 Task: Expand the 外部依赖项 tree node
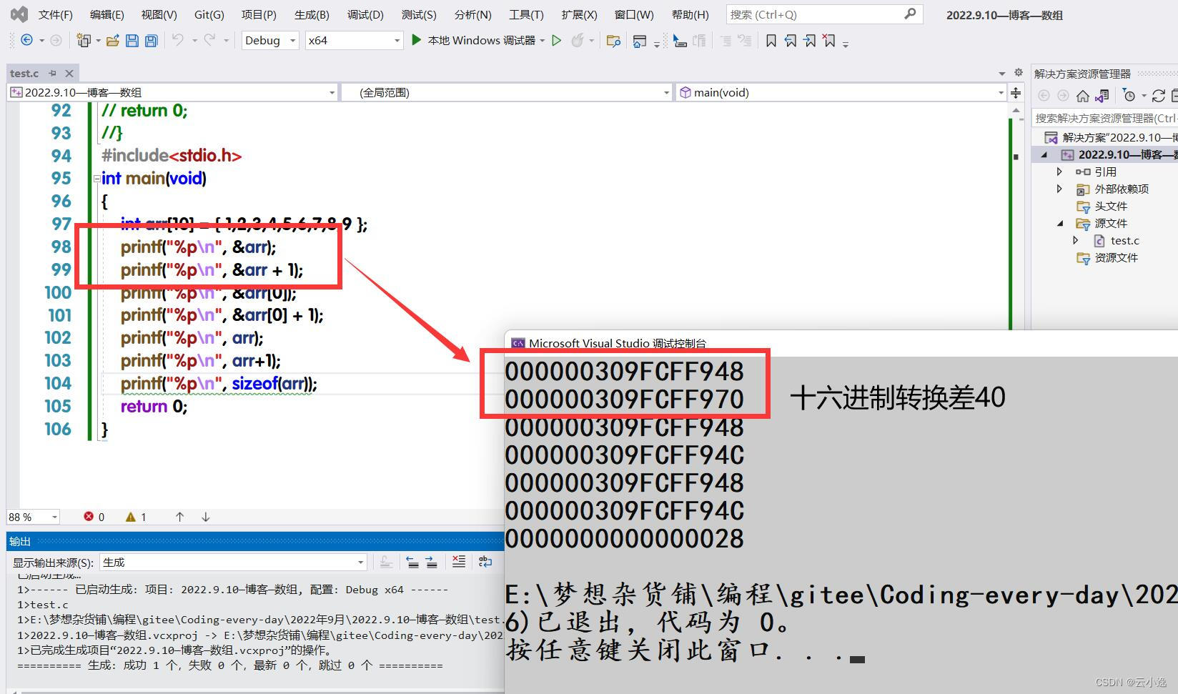pyautogui.click(x=1059, y=189)
